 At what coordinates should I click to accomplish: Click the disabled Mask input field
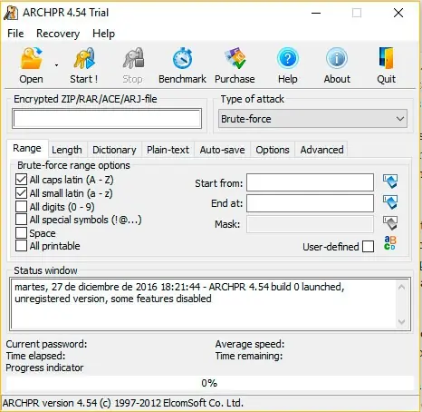pyautogui.click(x=310, y=224)
